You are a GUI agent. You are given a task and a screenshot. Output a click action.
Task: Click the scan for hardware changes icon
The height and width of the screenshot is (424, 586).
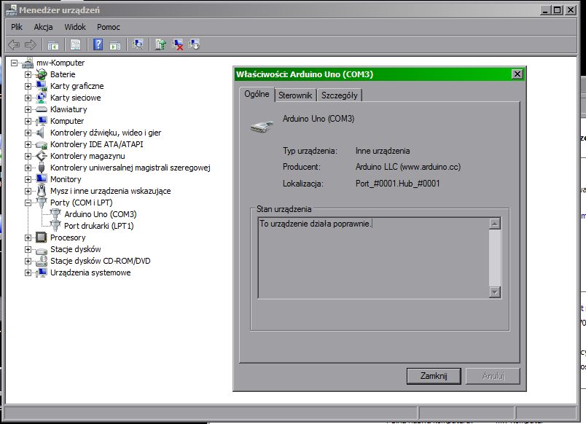pos(138,44)
